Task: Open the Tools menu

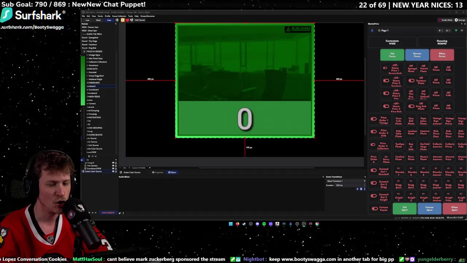Action: click(130, 16)
